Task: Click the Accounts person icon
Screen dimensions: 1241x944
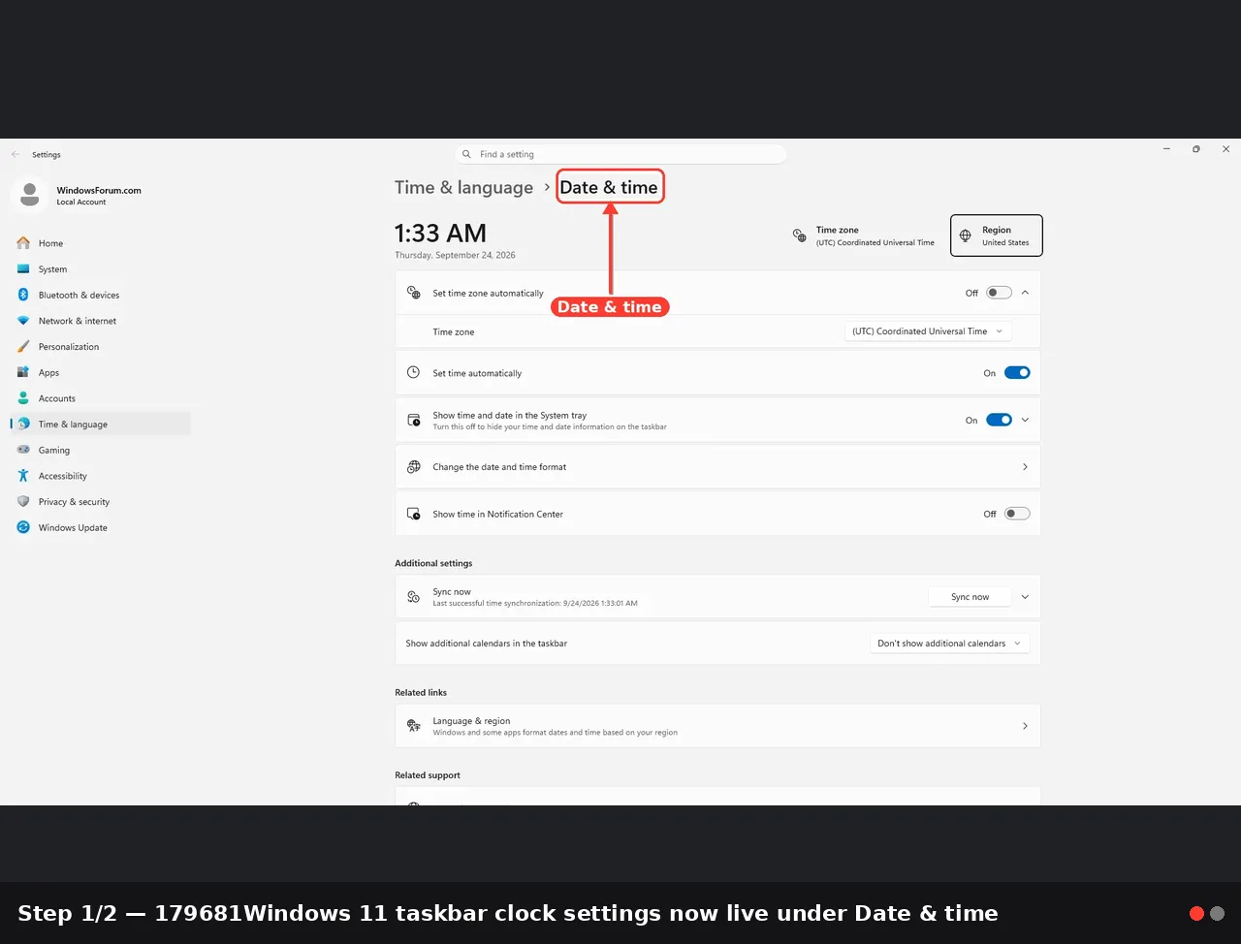Action: point(23,398)
